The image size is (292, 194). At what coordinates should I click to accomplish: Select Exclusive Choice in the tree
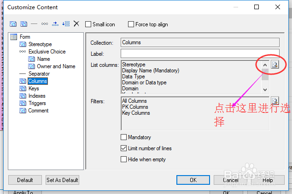click(47, 52)
